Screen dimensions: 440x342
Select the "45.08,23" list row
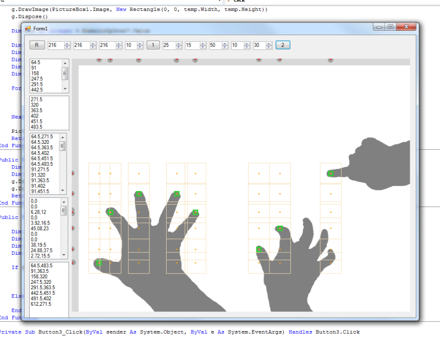40,228
